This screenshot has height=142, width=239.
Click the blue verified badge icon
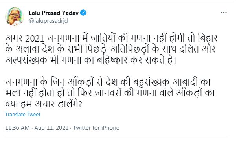(x=83, y=13)
